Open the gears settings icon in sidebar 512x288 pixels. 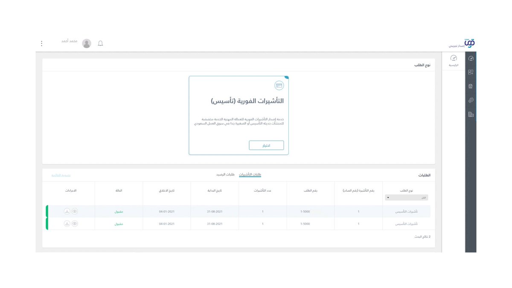pyautogui.click(x=471, y=100)
